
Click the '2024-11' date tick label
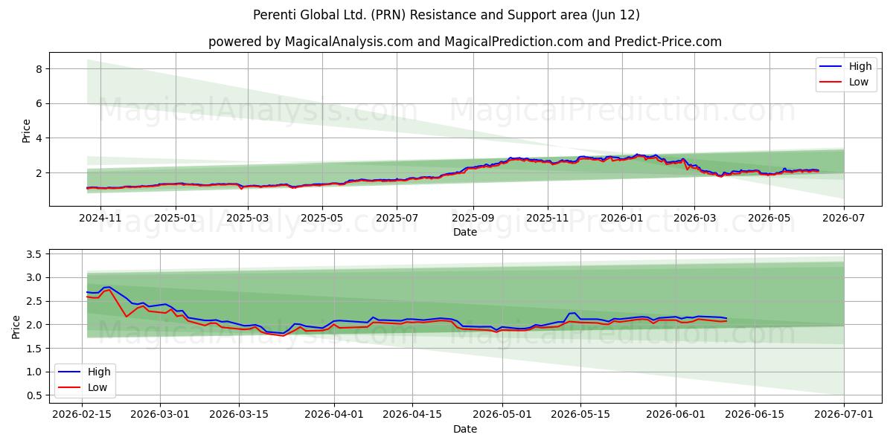(100, 218)
